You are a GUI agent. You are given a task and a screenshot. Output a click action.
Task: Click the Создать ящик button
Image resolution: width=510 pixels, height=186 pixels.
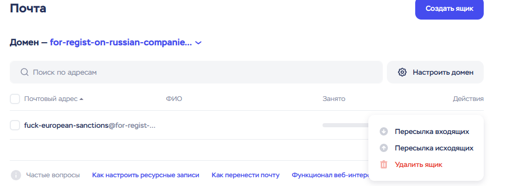(x=449, y=8)
